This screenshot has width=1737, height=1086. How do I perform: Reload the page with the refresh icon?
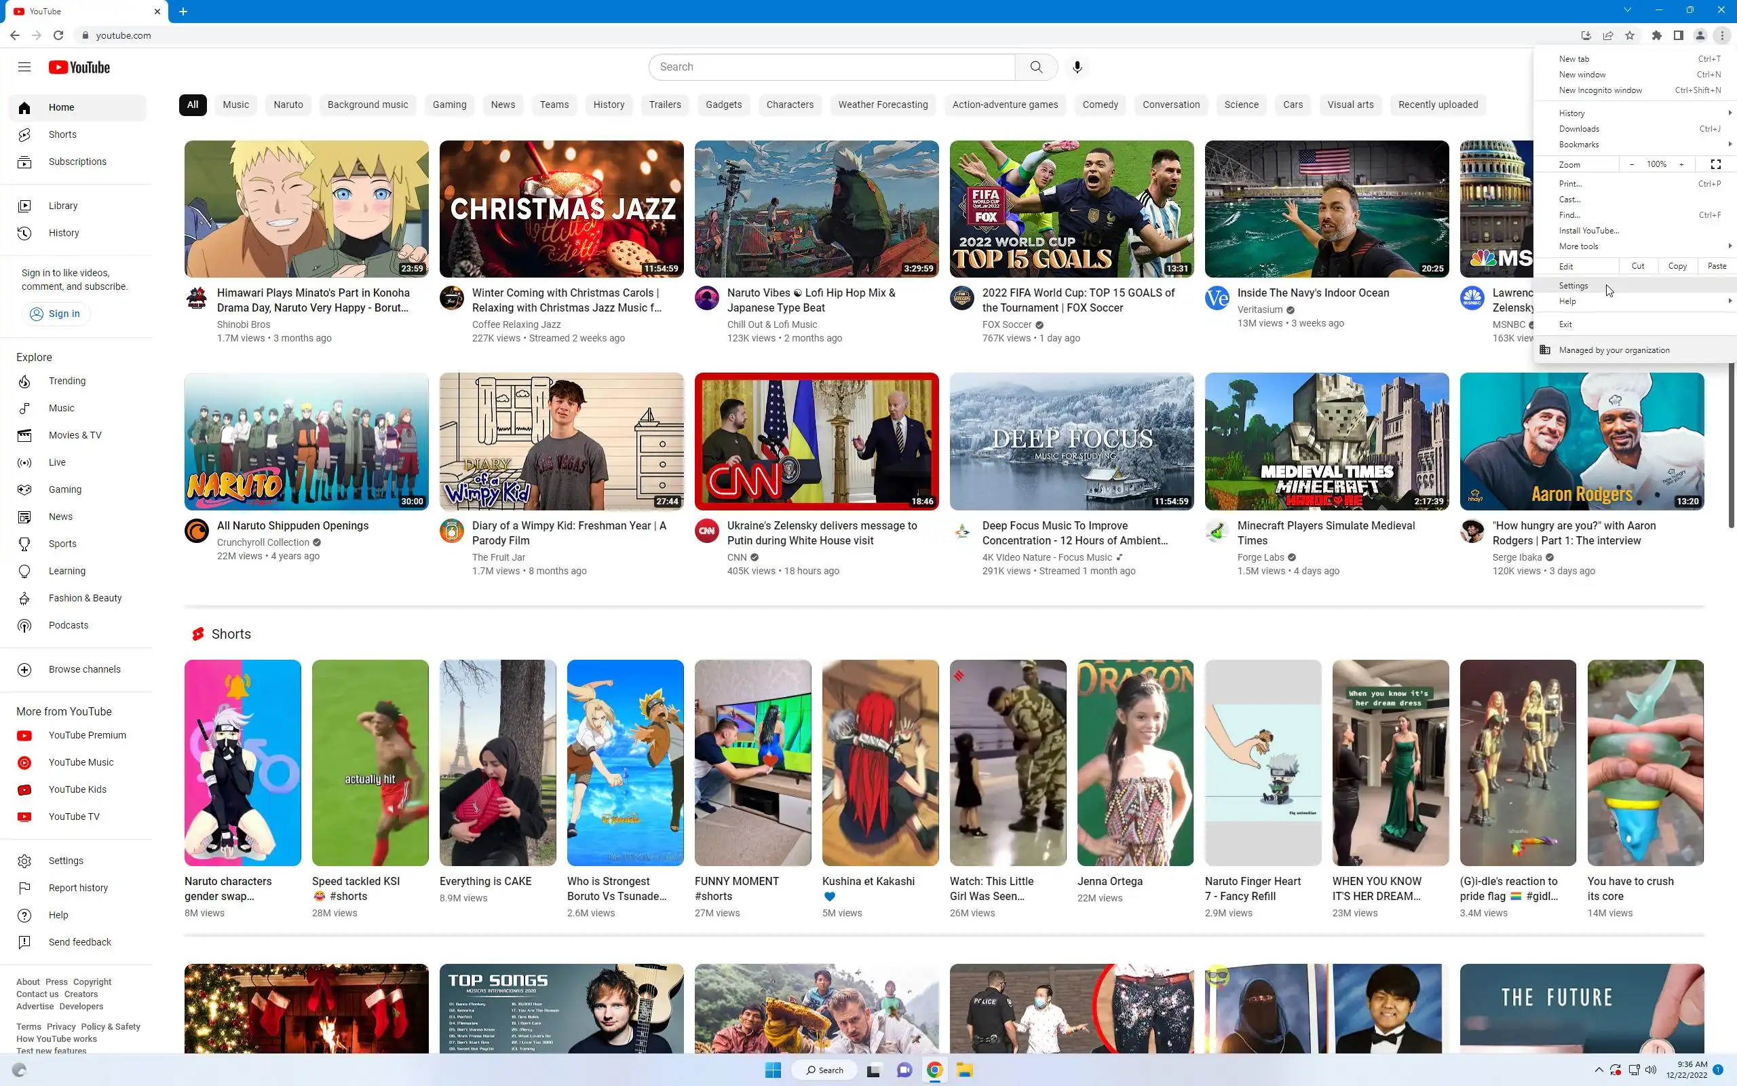point(58,35)
